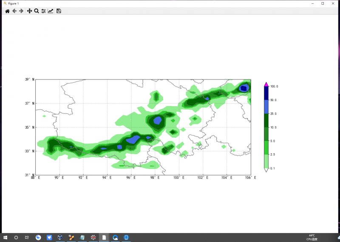Go forward to next view
This screenshot has width=340, height=242.
[x=21, y=11]
